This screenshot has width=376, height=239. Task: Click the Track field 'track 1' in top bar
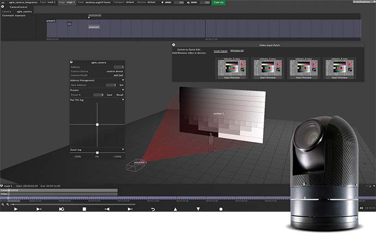click(51, 2)
